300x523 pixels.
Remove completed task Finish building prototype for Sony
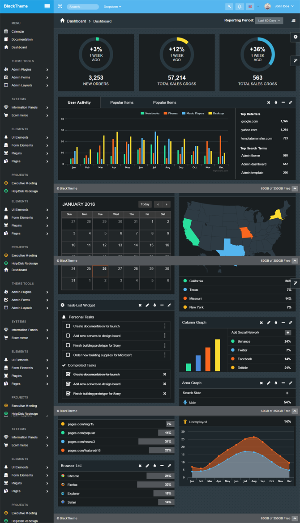(164, 394)
